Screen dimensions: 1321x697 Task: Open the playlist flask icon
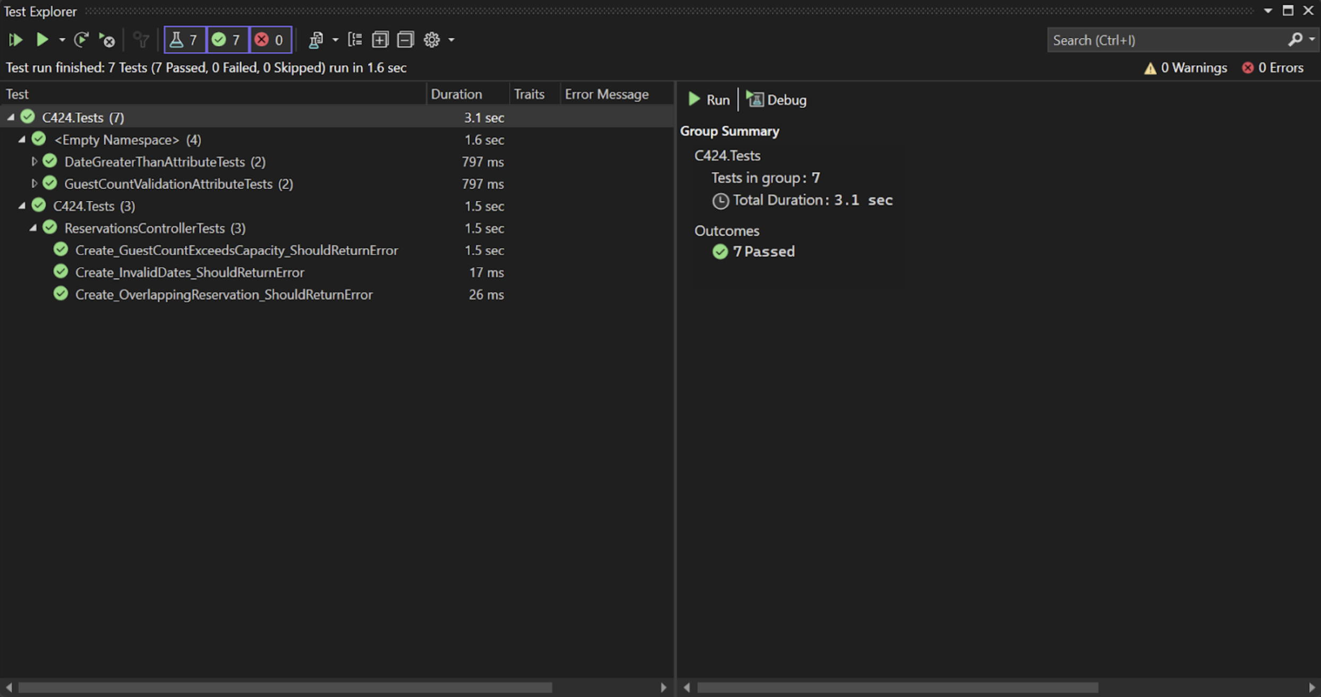click(x=316, y=40)
